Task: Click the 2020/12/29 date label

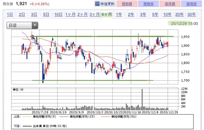Action: (169, 112)
